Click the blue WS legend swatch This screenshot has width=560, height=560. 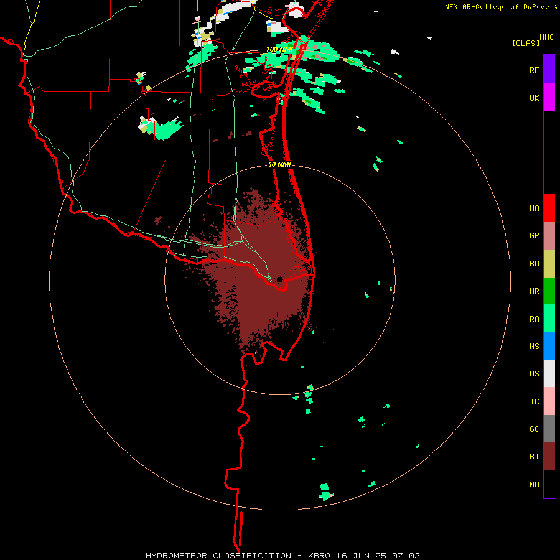click(x=549, y=346)
